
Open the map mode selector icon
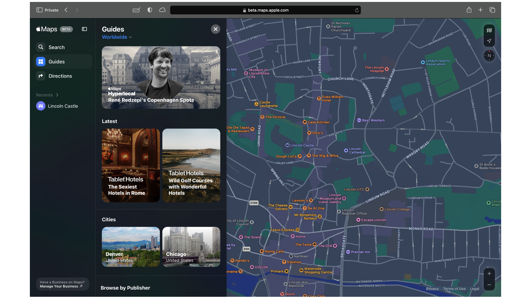(x=489, y=30)
